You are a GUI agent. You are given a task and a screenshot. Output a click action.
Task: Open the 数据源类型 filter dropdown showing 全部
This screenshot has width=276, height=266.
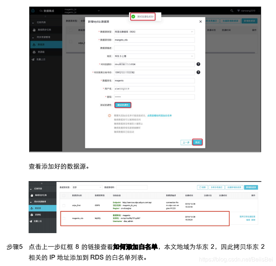(87, 187)
